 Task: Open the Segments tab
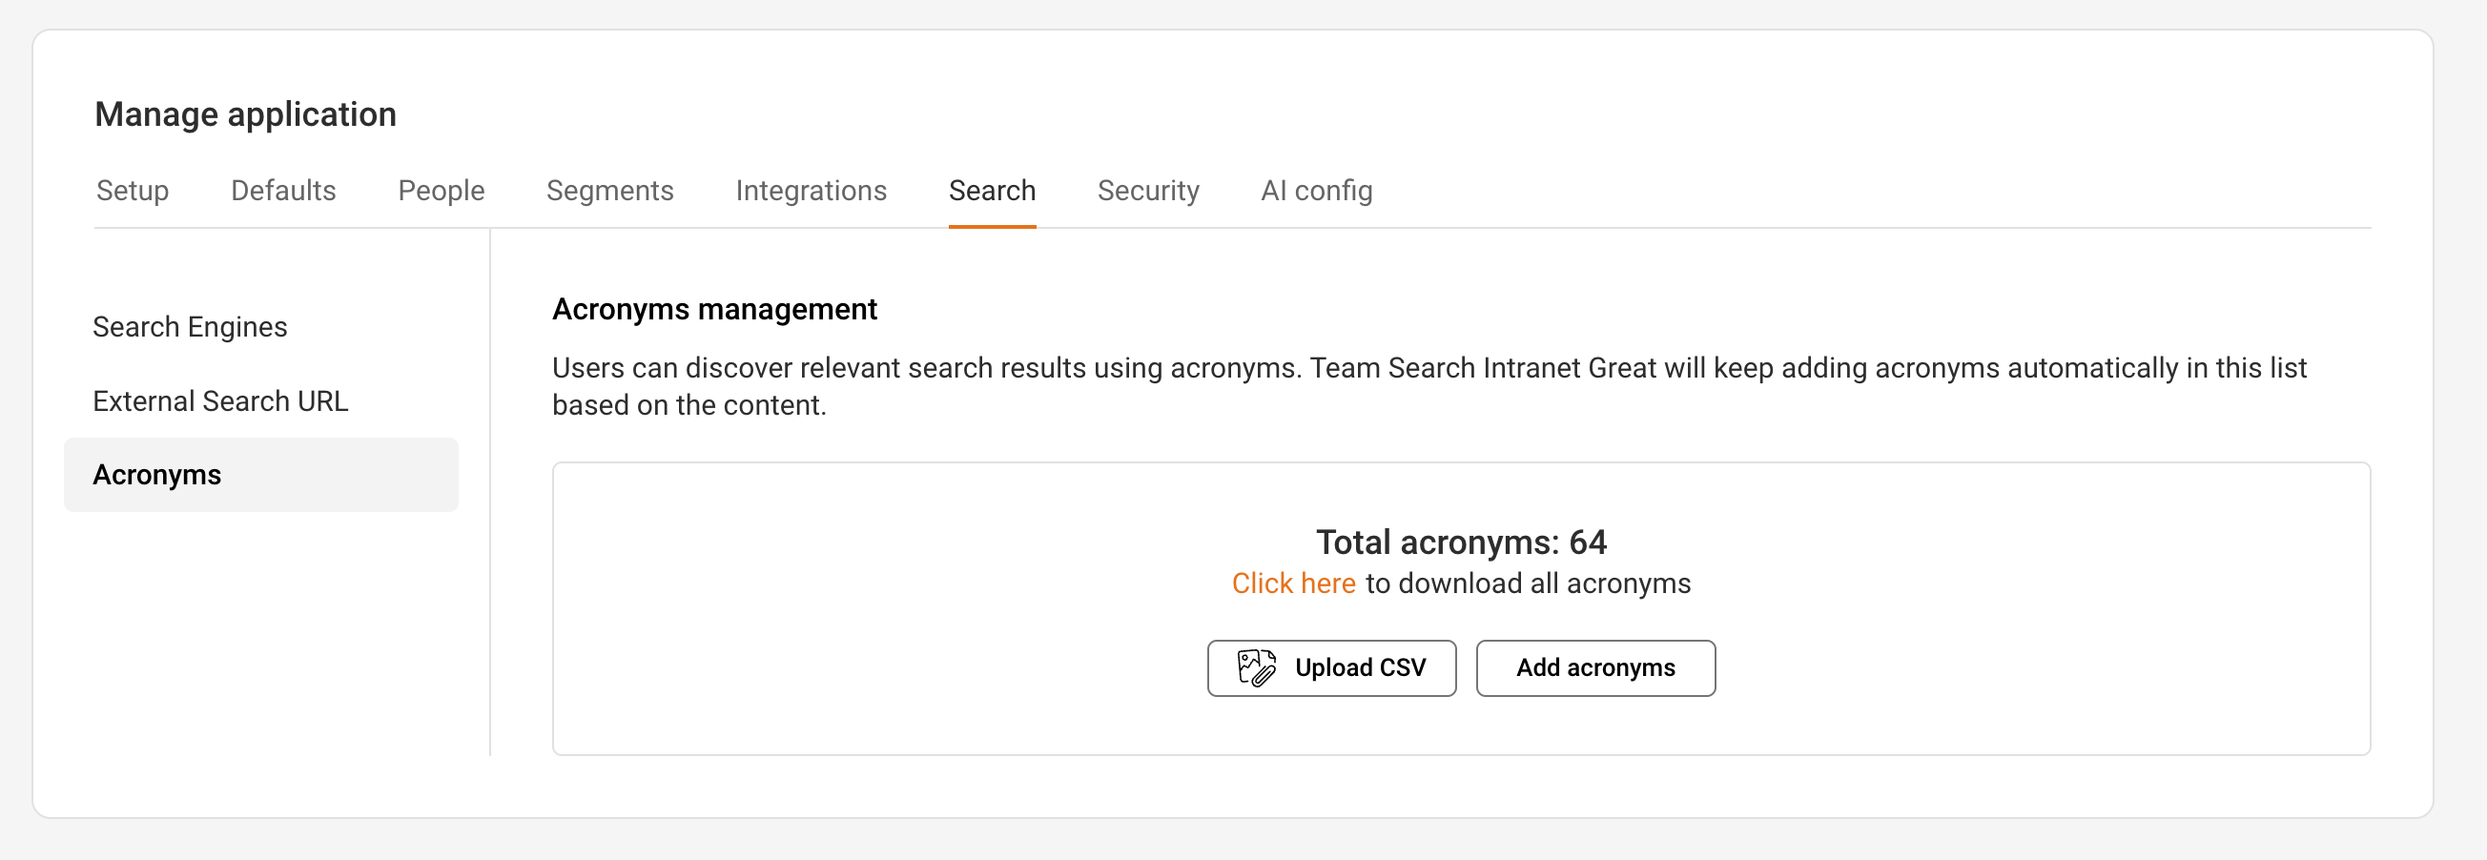(x=610, y=190)
